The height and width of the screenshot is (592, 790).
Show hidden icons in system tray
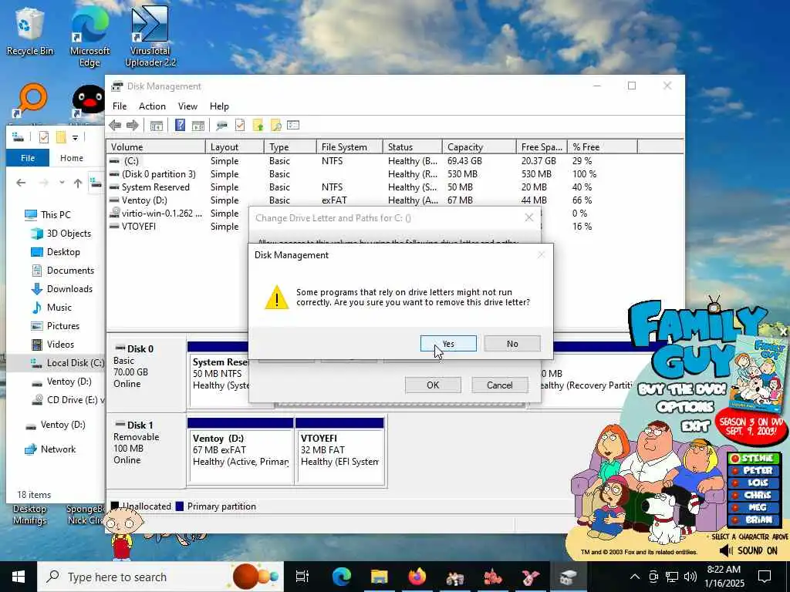(635, 577)
